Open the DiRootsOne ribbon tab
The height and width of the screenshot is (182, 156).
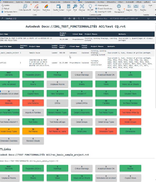(111, 2)
